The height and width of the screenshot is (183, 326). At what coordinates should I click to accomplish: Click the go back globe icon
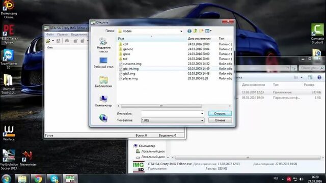(189, 31)
